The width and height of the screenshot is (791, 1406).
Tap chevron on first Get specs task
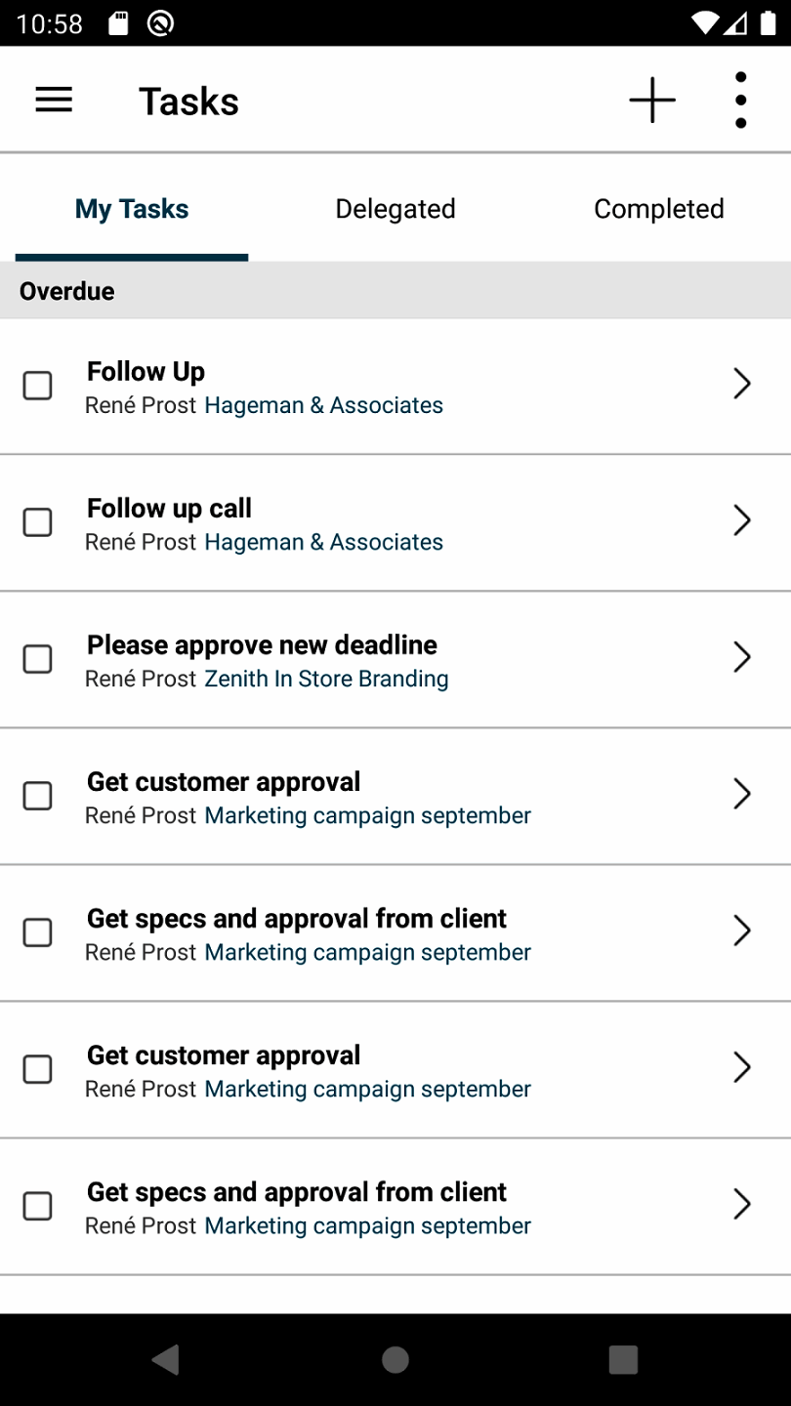tap(742, 931)
